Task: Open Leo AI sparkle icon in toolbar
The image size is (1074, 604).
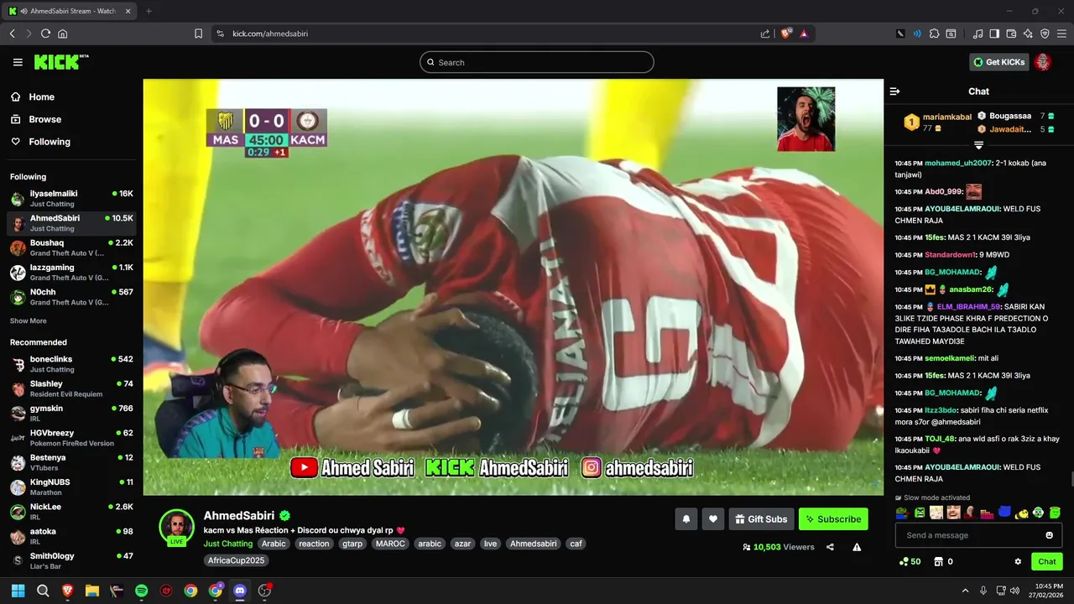Action: pyautogui.click(x=1028, y=34)
